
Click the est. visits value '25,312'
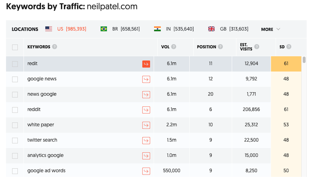coord(251,125)
